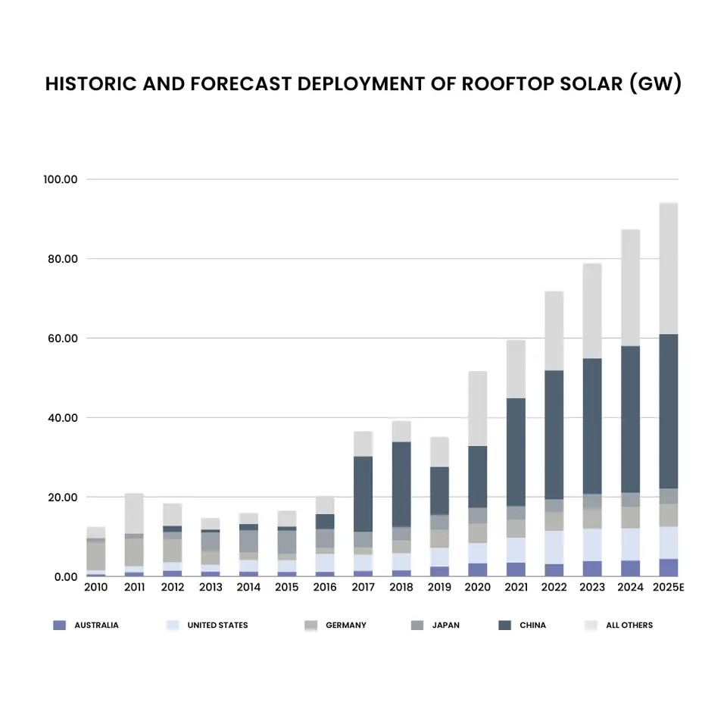Select the All Others segment of 2020 bar
Image resolution: width=727 pixels, height=727 pixels.
(478, 408)
